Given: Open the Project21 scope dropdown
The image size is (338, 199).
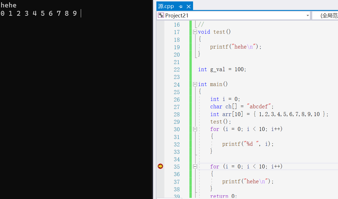Looking at the screenshot, I should (x=308, y=15).
